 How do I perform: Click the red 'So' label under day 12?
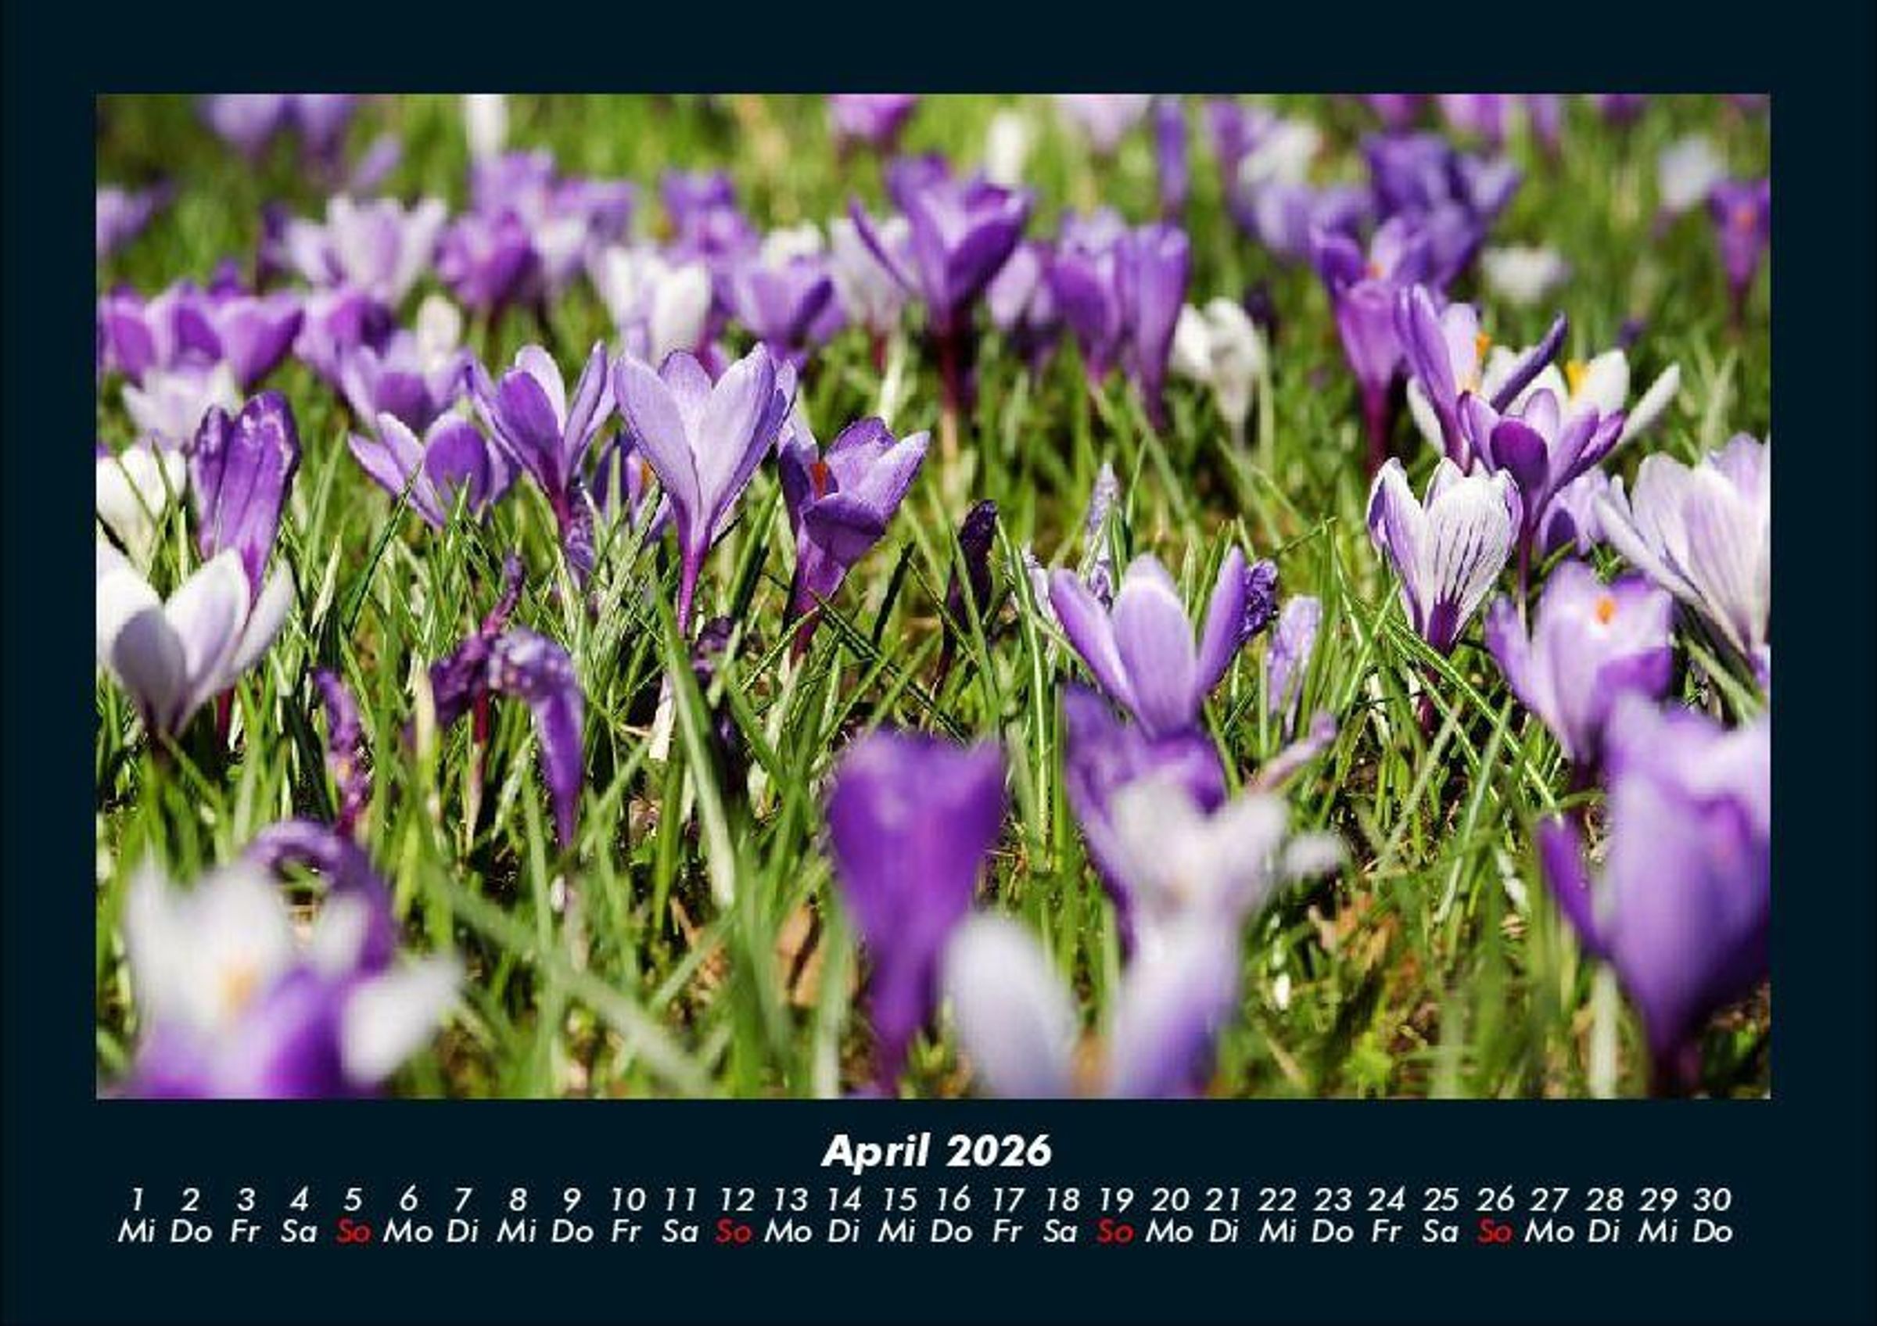click(x=734, y=1232)
